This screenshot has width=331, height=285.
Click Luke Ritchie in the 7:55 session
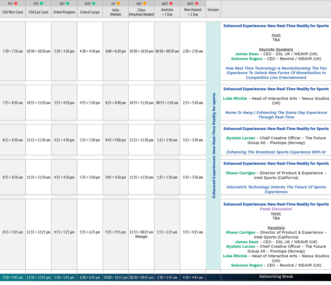(235, 98)
